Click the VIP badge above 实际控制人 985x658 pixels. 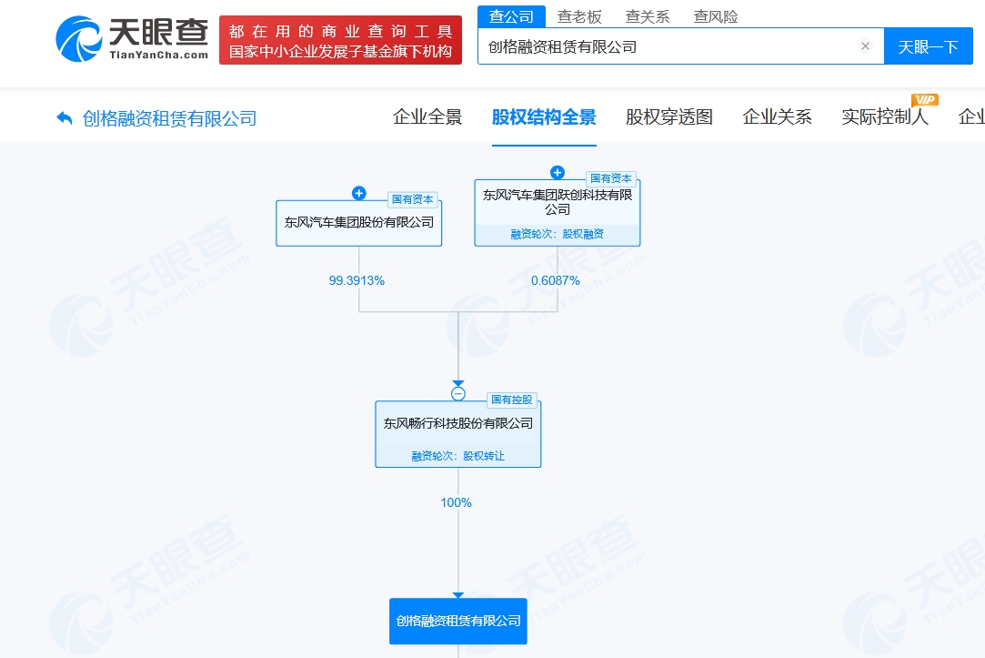925,99
